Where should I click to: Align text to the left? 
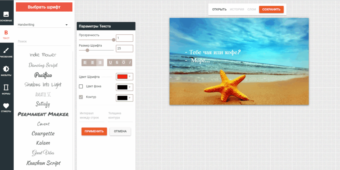(85, 63)
